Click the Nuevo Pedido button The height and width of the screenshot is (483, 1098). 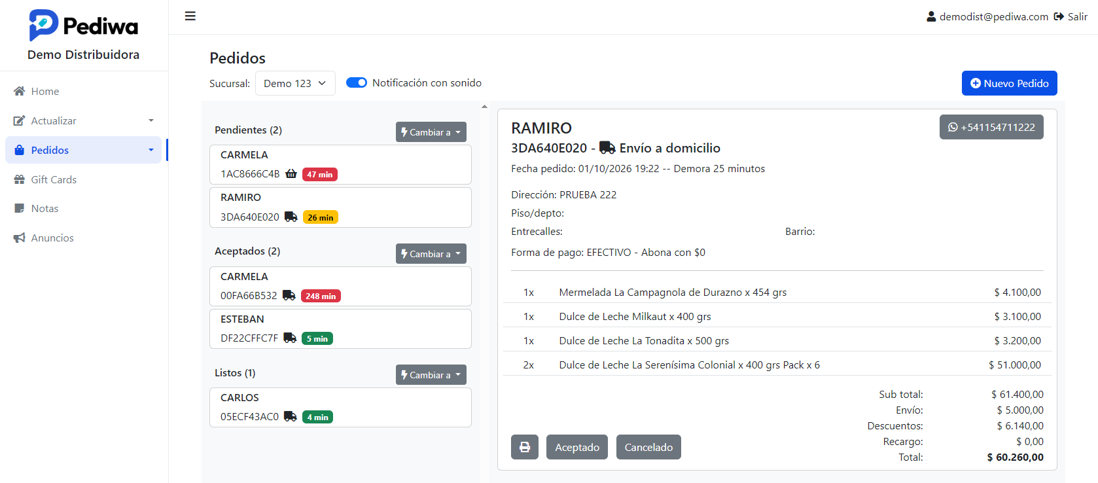tap(1010, 83)
